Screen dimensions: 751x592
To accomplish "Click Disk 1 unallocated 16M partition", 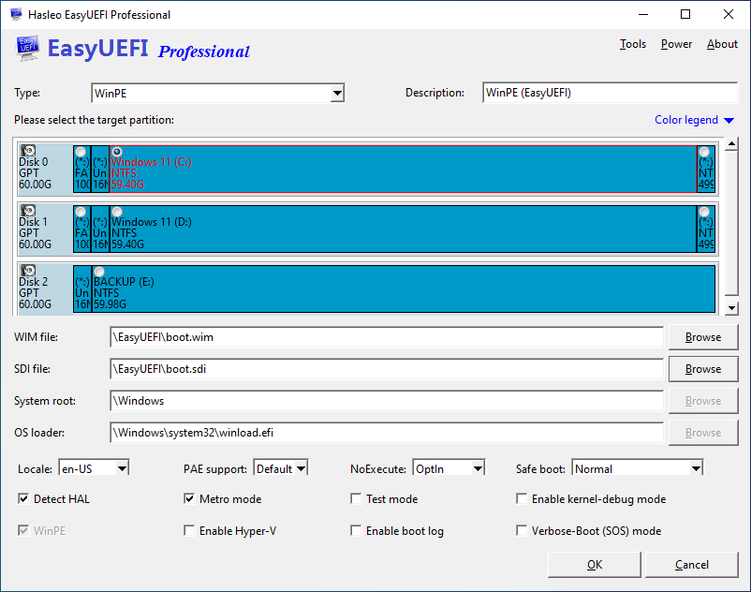I will (x=100, y=229).
